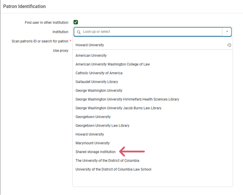Select Georgetown University Law Library
The image size is (243, 195).
pyautogui.click(x=102, y=126)
